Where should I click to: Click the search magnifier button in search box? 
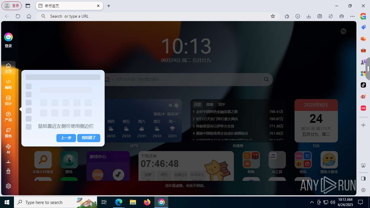266,79
